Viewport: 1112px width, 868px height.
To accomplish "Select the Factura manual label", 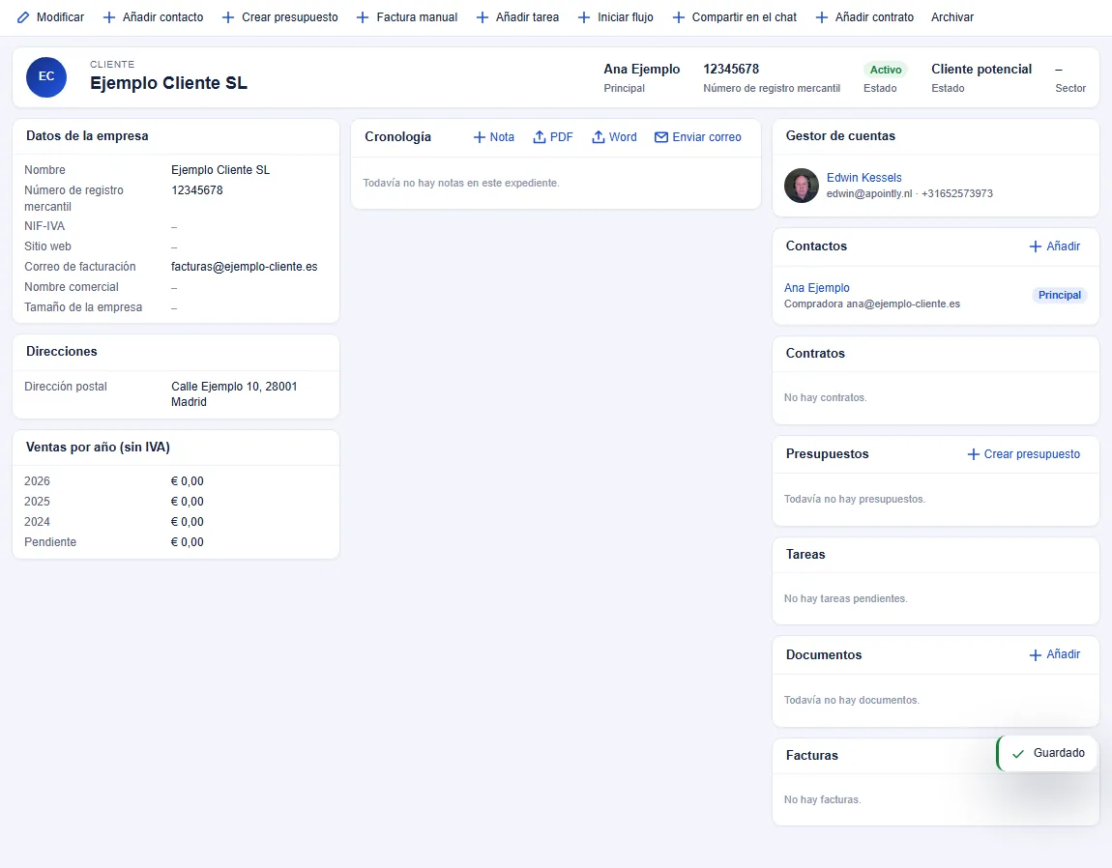I will pos(417,17).
